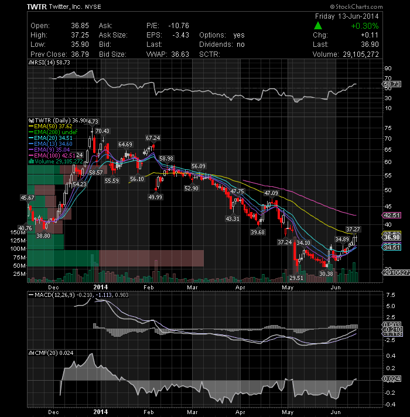Click the Options yes entry
The width and height of the screenshot is (410, 417).
click(222, 35)
